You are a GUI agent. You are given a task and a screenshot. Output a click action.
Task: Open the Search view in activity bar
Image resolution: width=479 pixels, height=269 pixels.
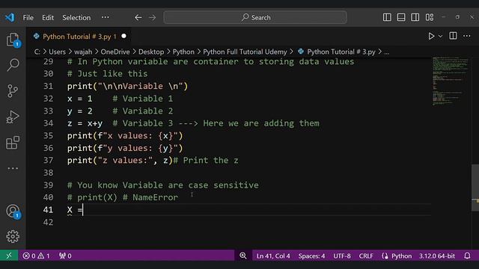point(13,65)
